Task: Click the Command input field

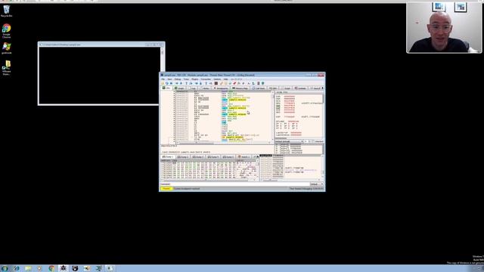Action: click(240, 184)
